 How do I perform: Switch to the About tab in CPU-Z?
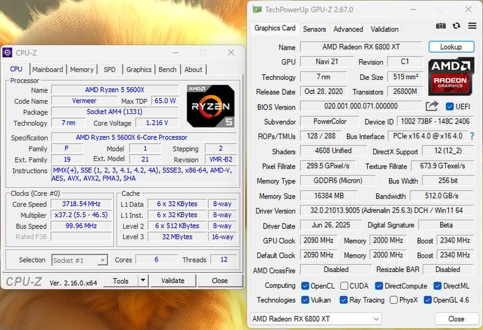tap(194, 69)
